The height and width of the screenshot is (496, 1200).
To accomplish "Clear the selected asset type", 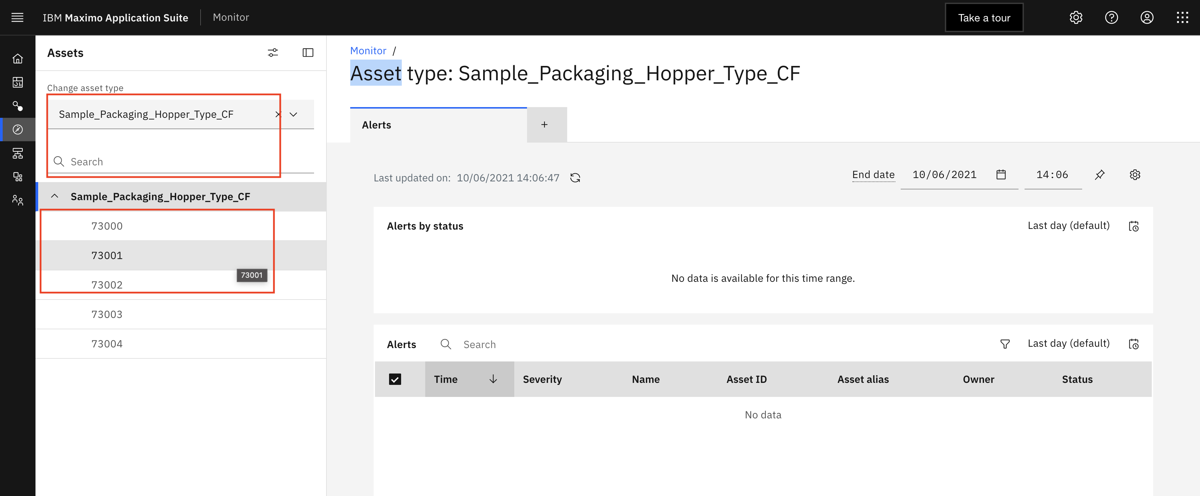I will [278, 114].
